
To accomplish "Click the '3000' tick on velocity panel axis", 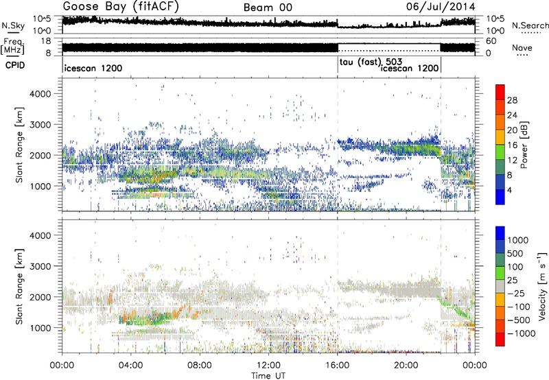I will tap(40, 266).
